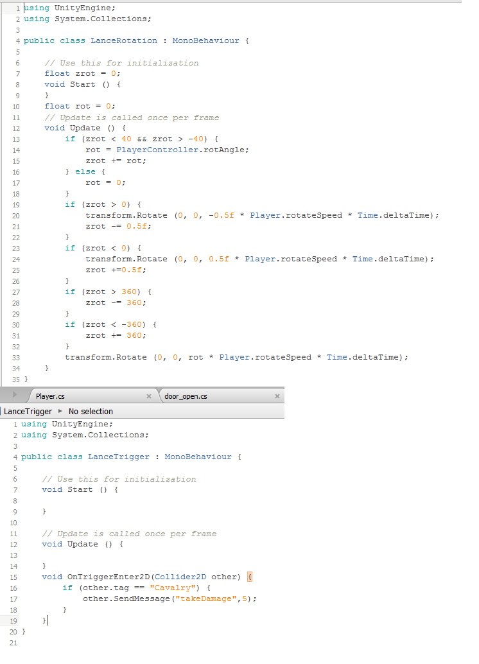Click 'zrot +=0.5f;' statement

116,270
